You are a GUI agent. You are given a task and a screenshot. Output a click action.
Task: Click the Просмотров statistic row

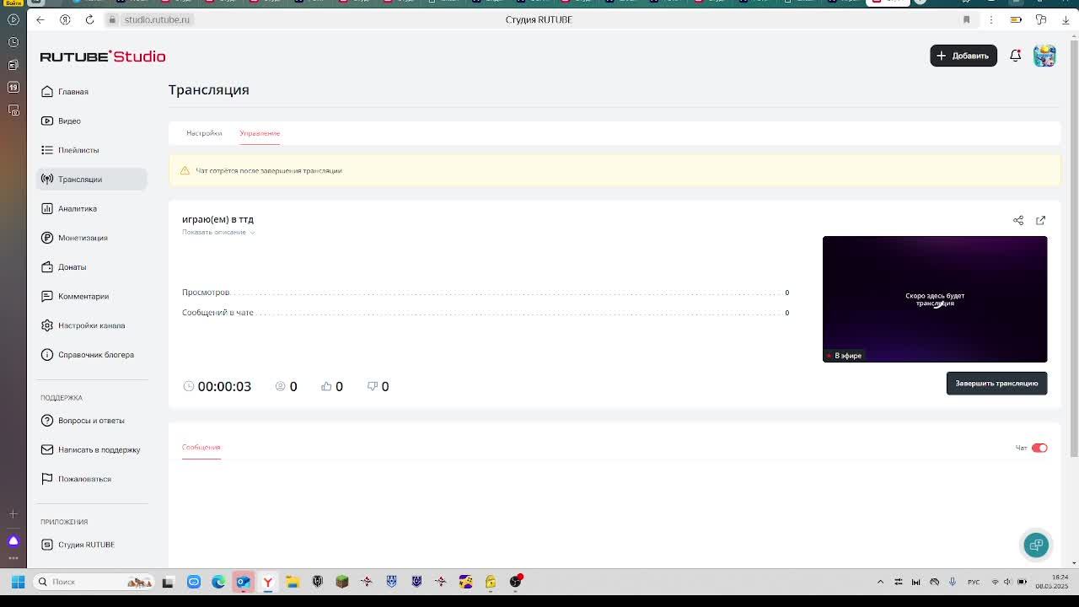click(486, 293)
